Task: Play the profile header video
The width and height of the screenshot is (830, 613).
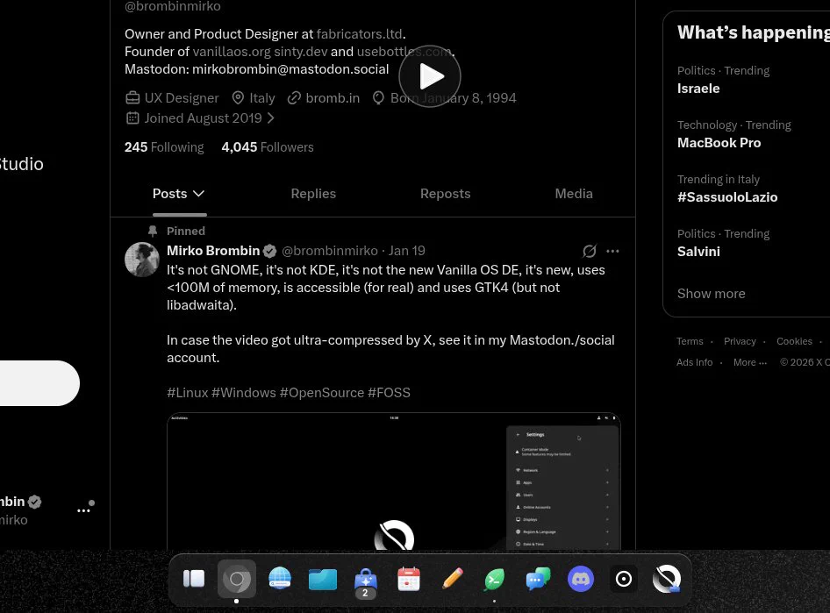Action: pos(430,76)
